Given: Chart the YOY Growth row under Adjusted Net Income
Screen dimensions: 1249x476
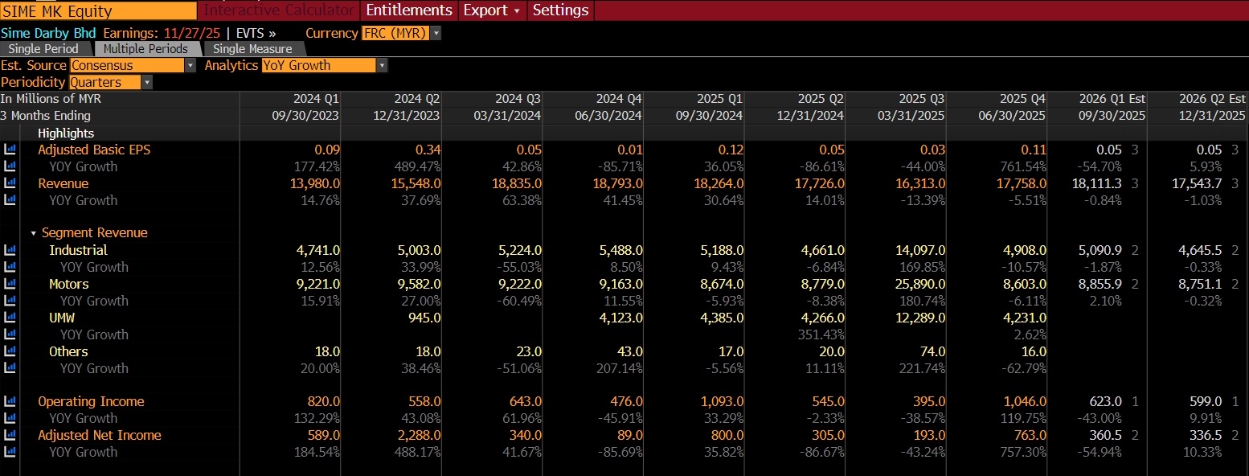Looking at the screenshot, I should [x=10, y=452].
